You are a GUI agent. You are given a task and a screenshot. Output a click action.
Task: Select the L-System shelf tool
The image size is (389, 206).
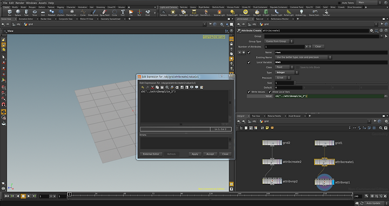coord(61,12)
